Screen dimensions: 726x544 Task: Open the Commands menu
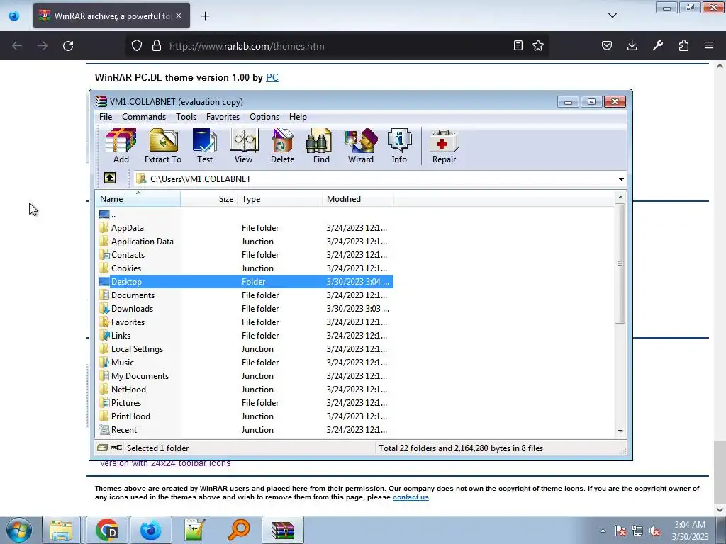(x=144, y=117)
